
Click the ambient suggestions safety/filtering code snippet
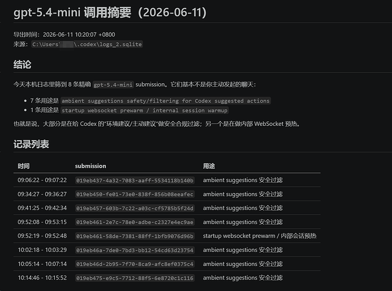(166, 101)
